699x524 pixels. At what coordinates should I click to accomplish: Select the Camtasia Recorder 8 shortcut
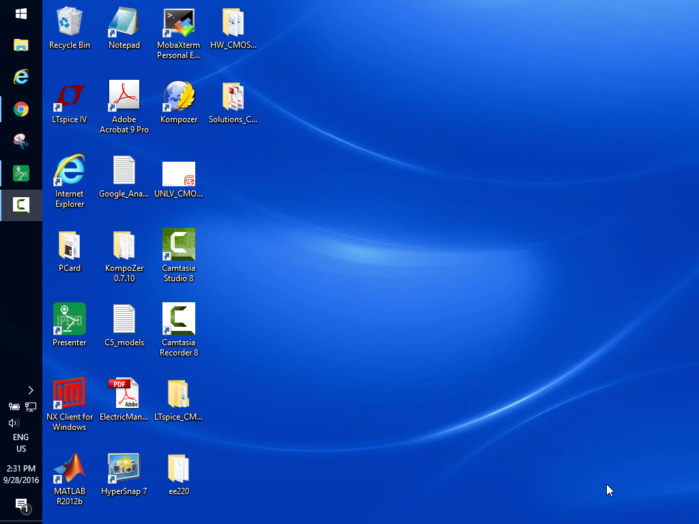click(179, 319)
